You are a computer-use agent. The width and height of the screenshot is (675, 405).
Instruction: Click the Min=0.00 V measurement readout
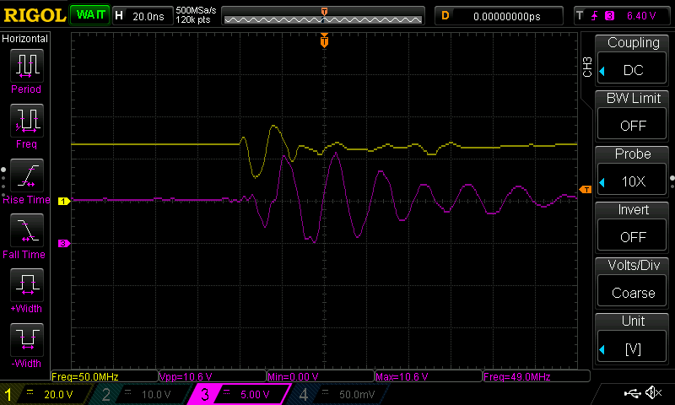[321, 376]
